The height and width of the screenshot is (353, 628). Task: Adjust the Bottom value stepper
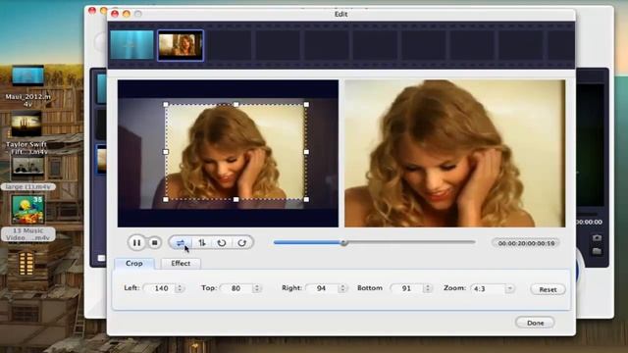(x=428, y=288)
